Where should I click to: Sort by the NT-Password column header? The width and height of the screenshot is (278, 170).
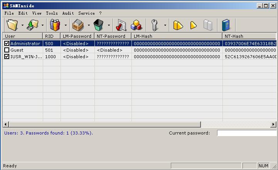pos(113,36)
